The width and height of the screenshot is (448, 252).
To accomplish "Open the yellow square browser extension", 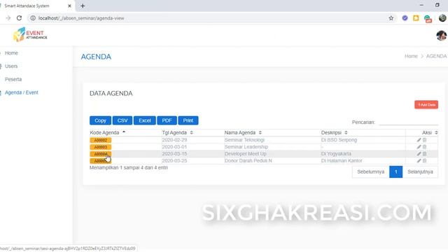I will [416, 18].
